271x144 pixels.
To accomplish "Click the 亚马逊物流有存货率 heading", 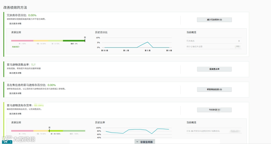I will pyautogui.click(x=19, y=105).
